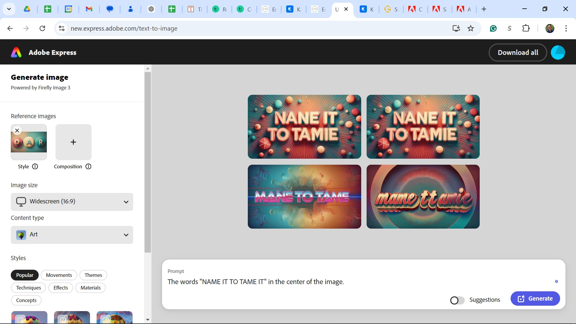The width and height of the screenshot is (576, 324).
Task: Open the Composition info tooltip icon
Action: [x=88, y=166]
